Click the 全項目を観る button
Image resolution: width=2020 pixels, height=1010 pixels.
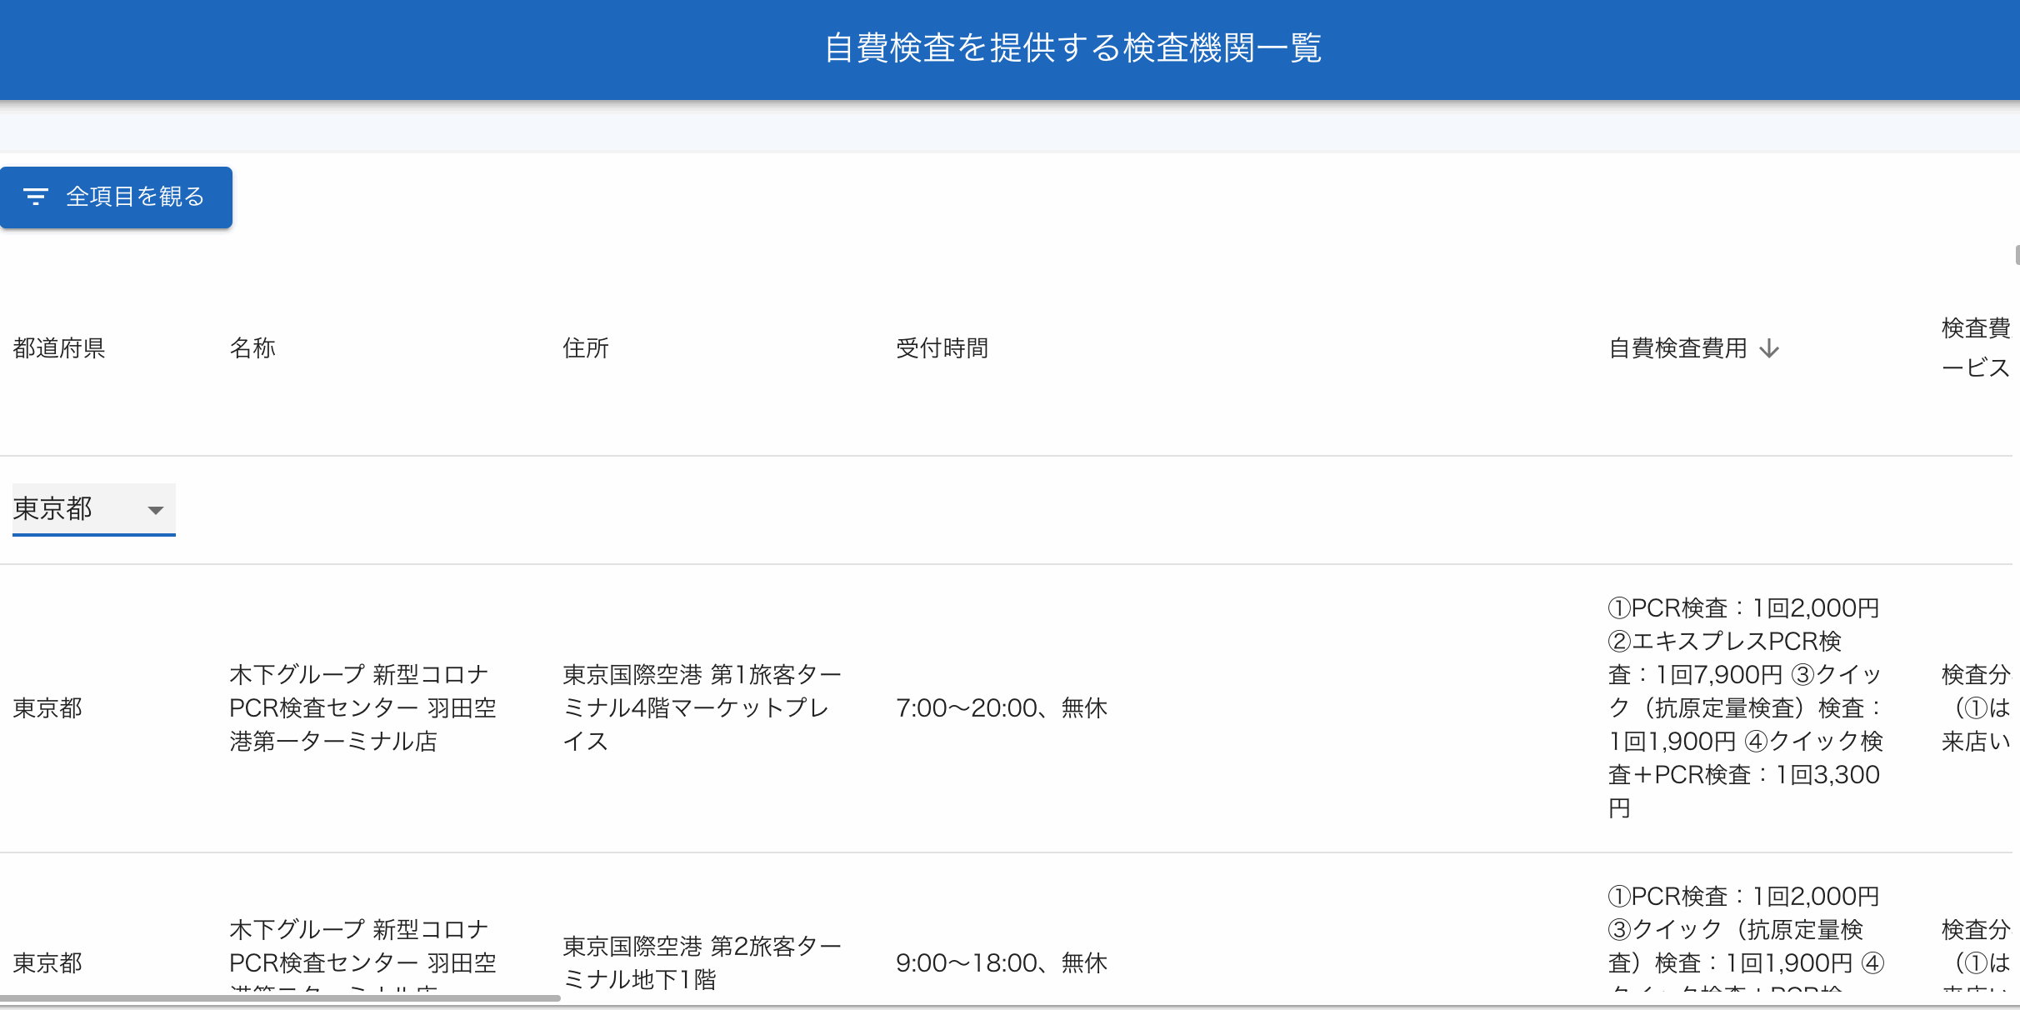point(116,197)
